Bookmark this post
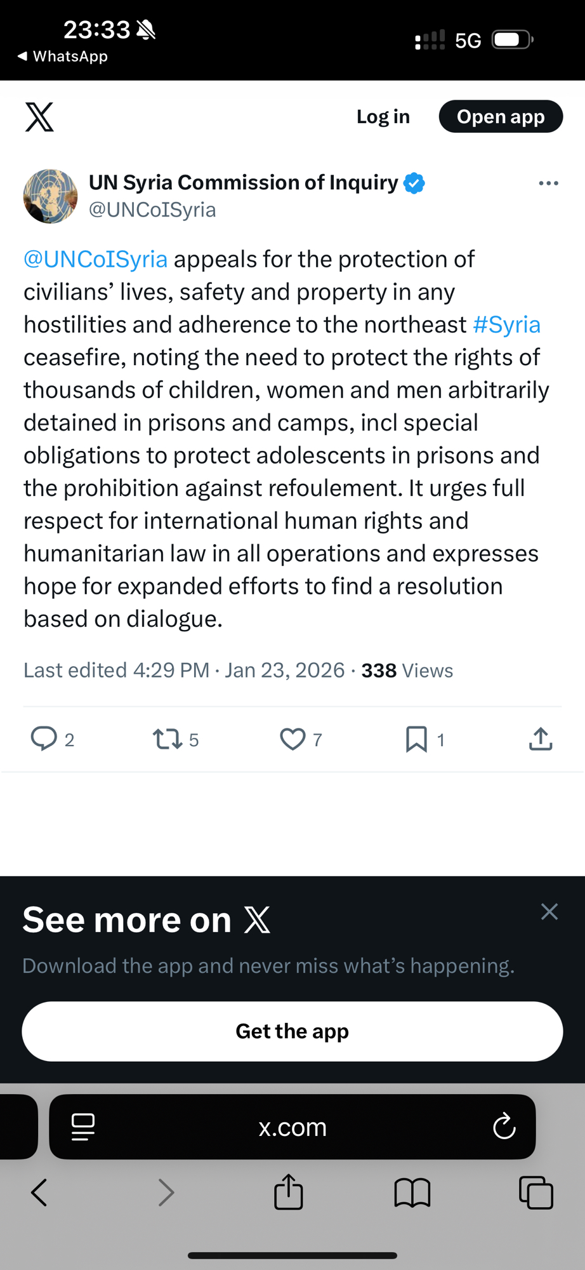Screen dimensions: 585x1270 tap(416, 739)
